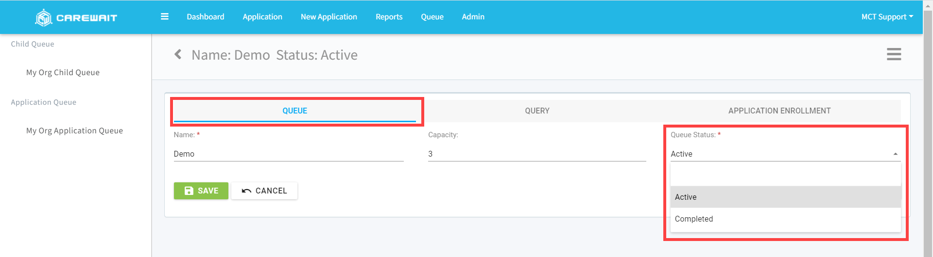The image size is (933, 257).
Task: Open the Reports menu item
Action: click(389, 16)
